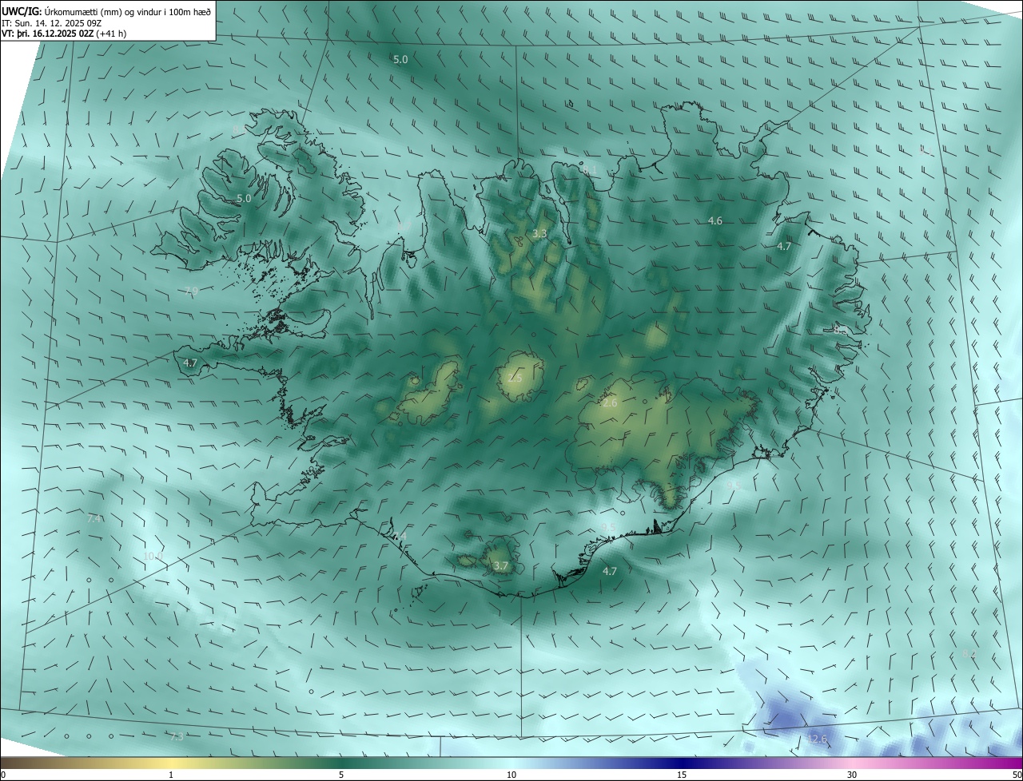Click the 3.3 value label on the map
This screenshot has height=781, width=1023.
(539, 234)
